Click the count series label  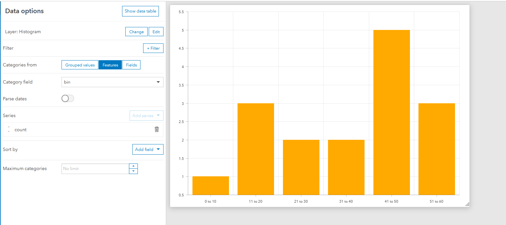click(20, 129)
